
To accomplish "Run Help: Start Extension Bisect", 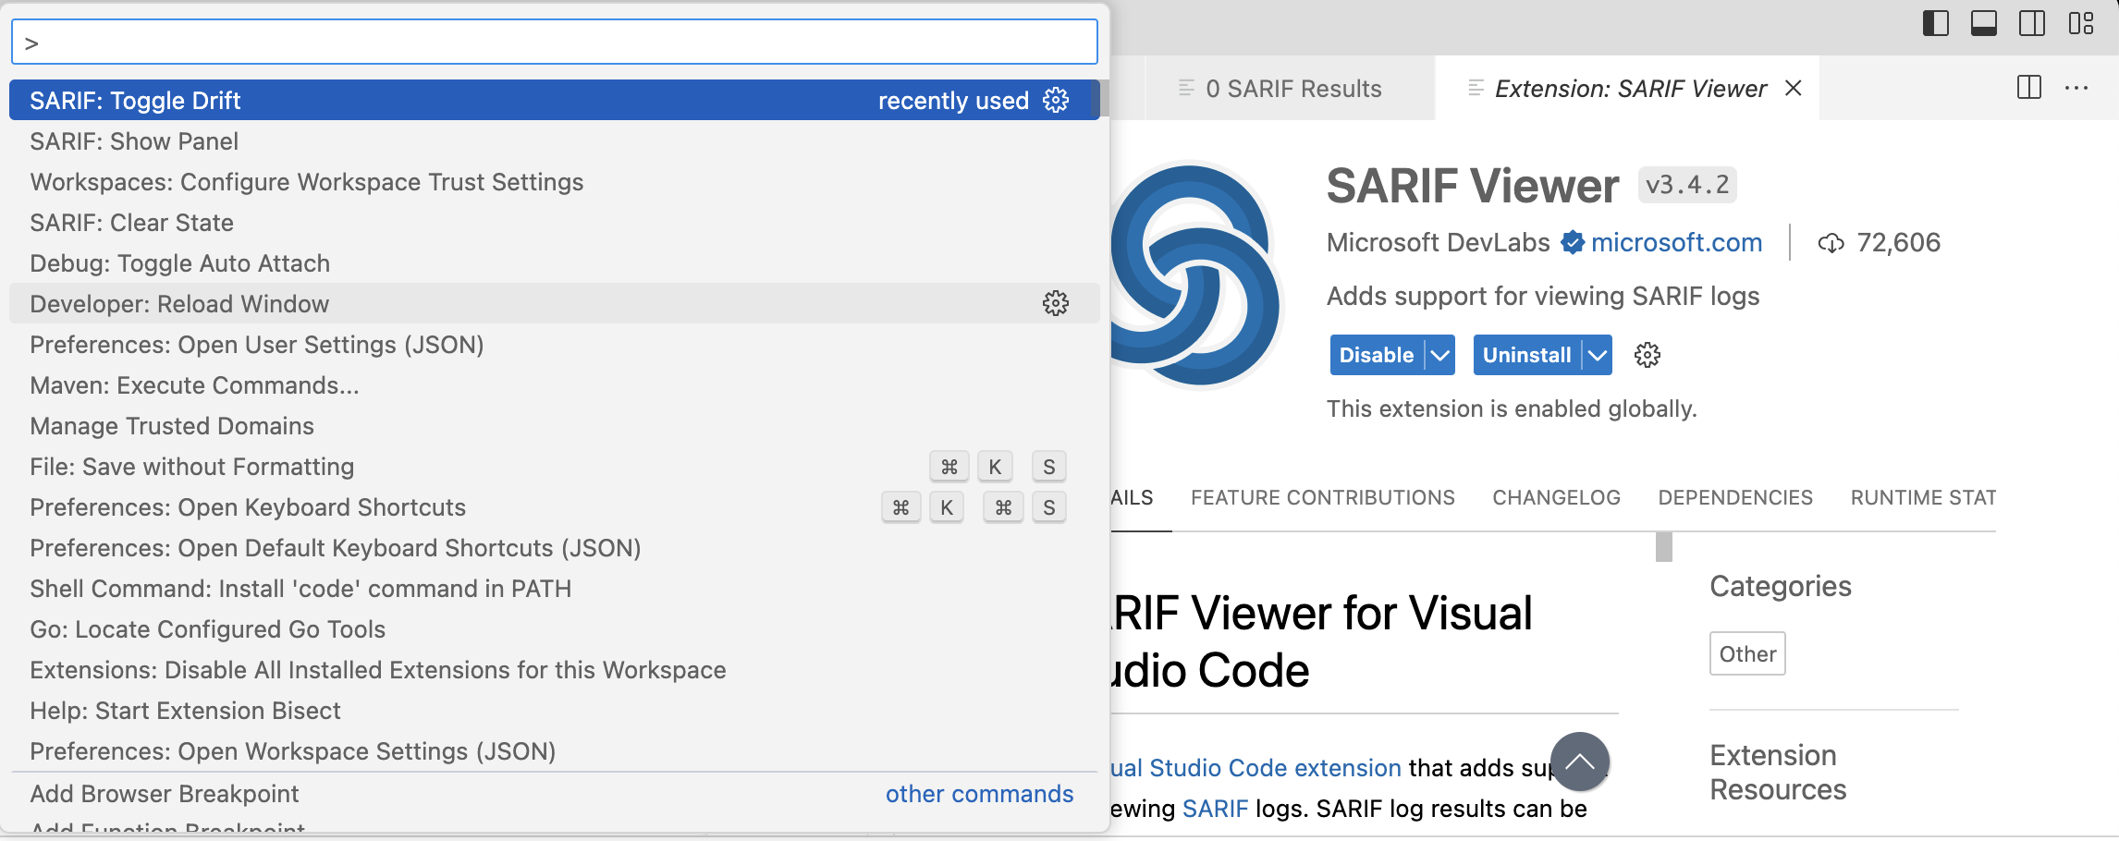I will pos(555,710).
